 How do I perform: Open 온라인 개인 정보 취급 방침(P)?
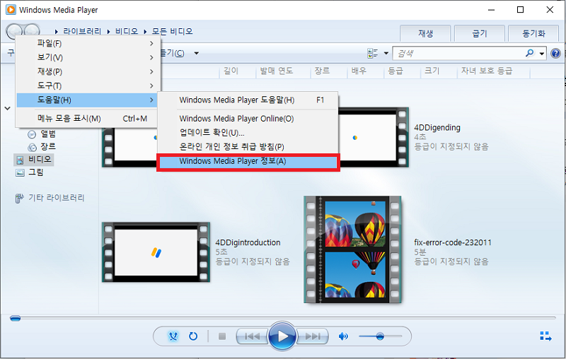point(248,147)
